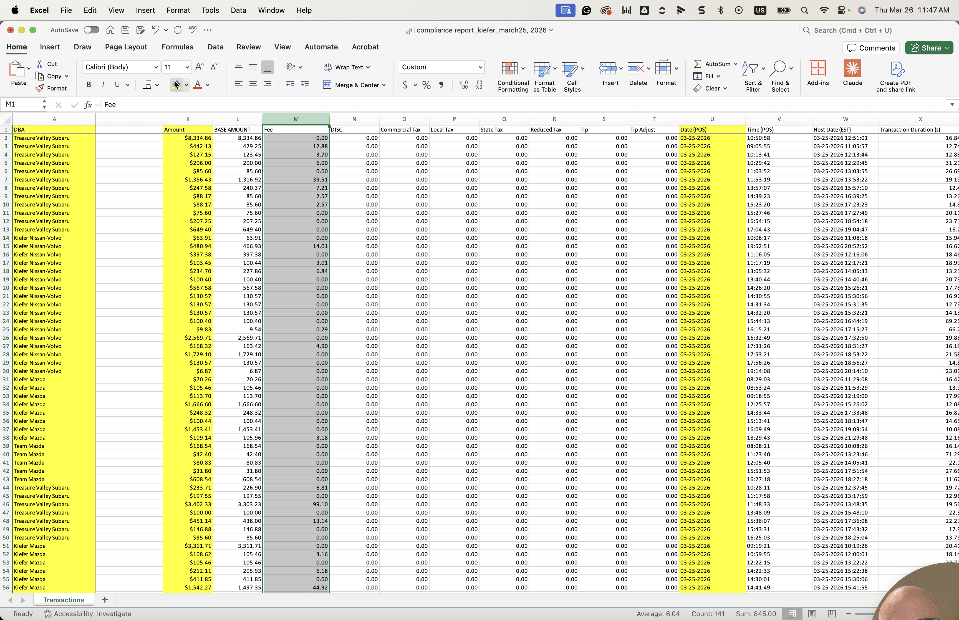
Task: Open Spotlight search in menu bar
Action: coord(804,10)
